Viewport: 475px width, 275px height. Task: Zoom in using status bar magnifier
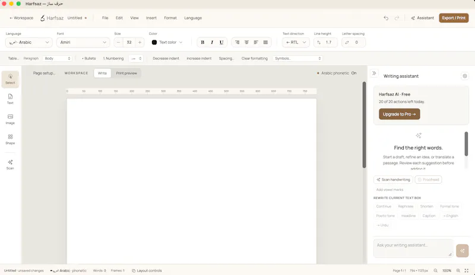[458, 271]
